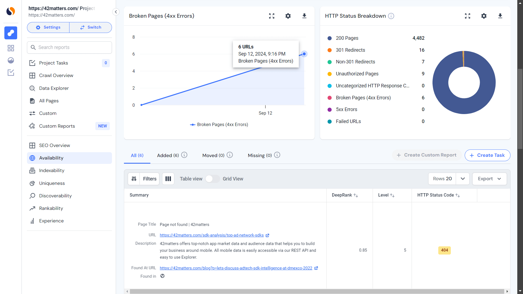Image resolution: width=523 pixels, height=294 pixels.
Task: Open the Export dropdown
Action: pyautogui.click(x=489, y=179)
